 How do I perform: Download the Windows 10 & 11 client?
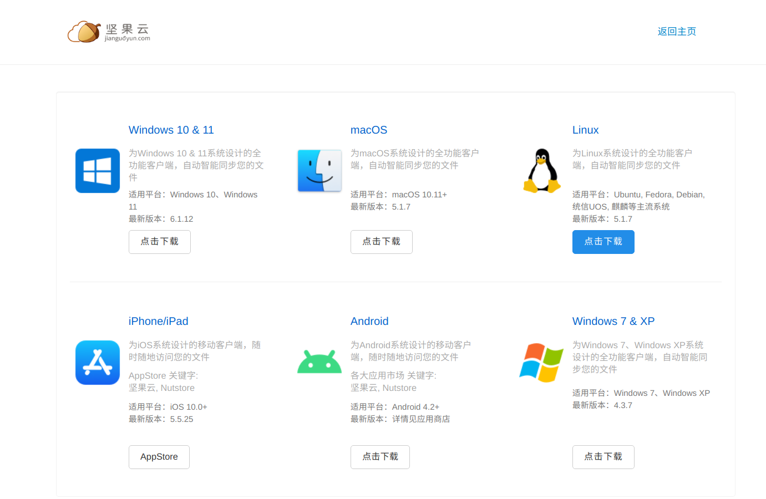click(160, 242)
